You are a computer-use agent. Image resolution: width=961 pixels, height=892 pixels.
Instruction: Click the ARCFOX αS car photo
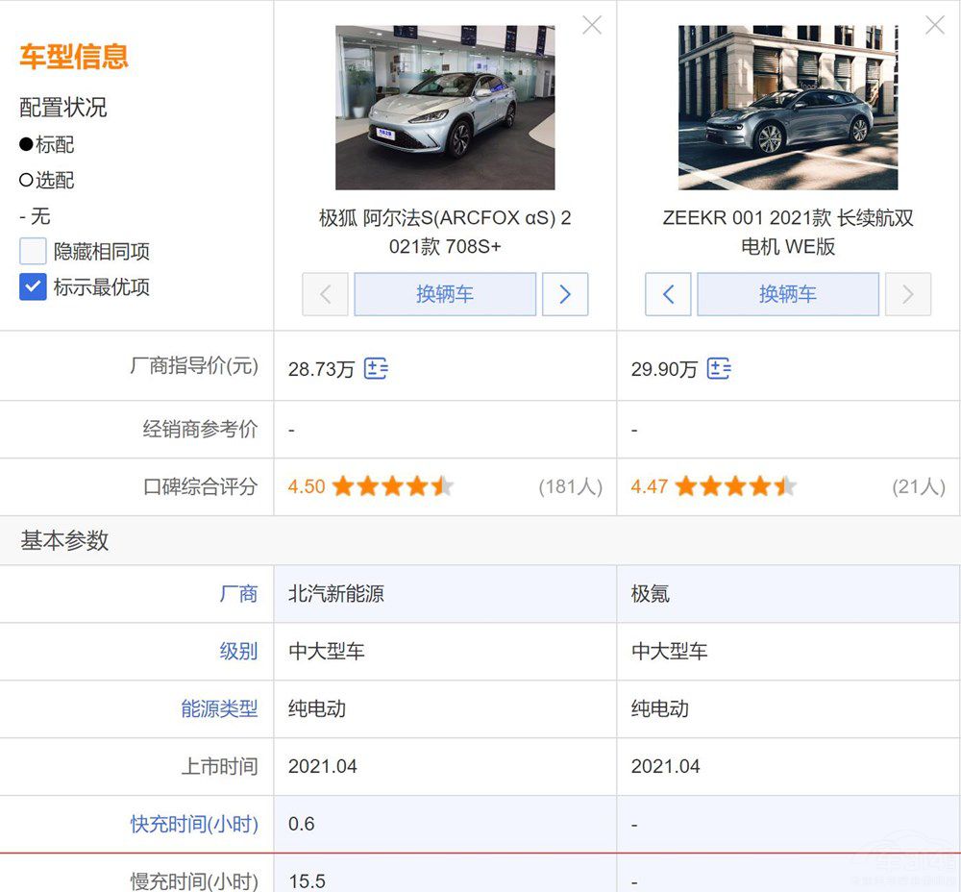[x=445, y=108]
